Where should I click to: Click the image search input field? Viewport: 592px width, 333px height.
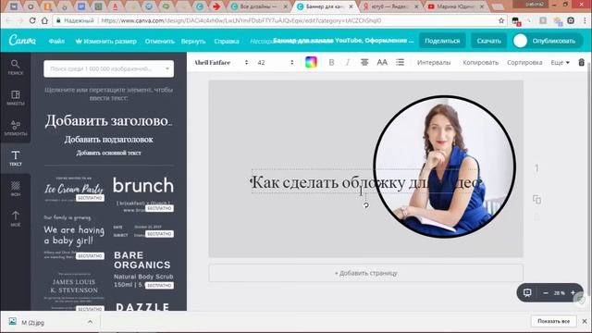109,68
